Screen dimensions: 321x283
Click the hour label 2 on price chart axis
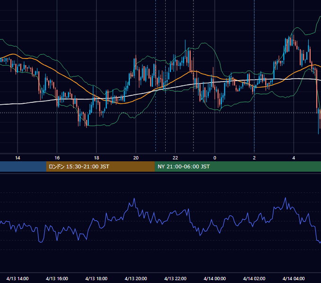[x=254, y=158]
